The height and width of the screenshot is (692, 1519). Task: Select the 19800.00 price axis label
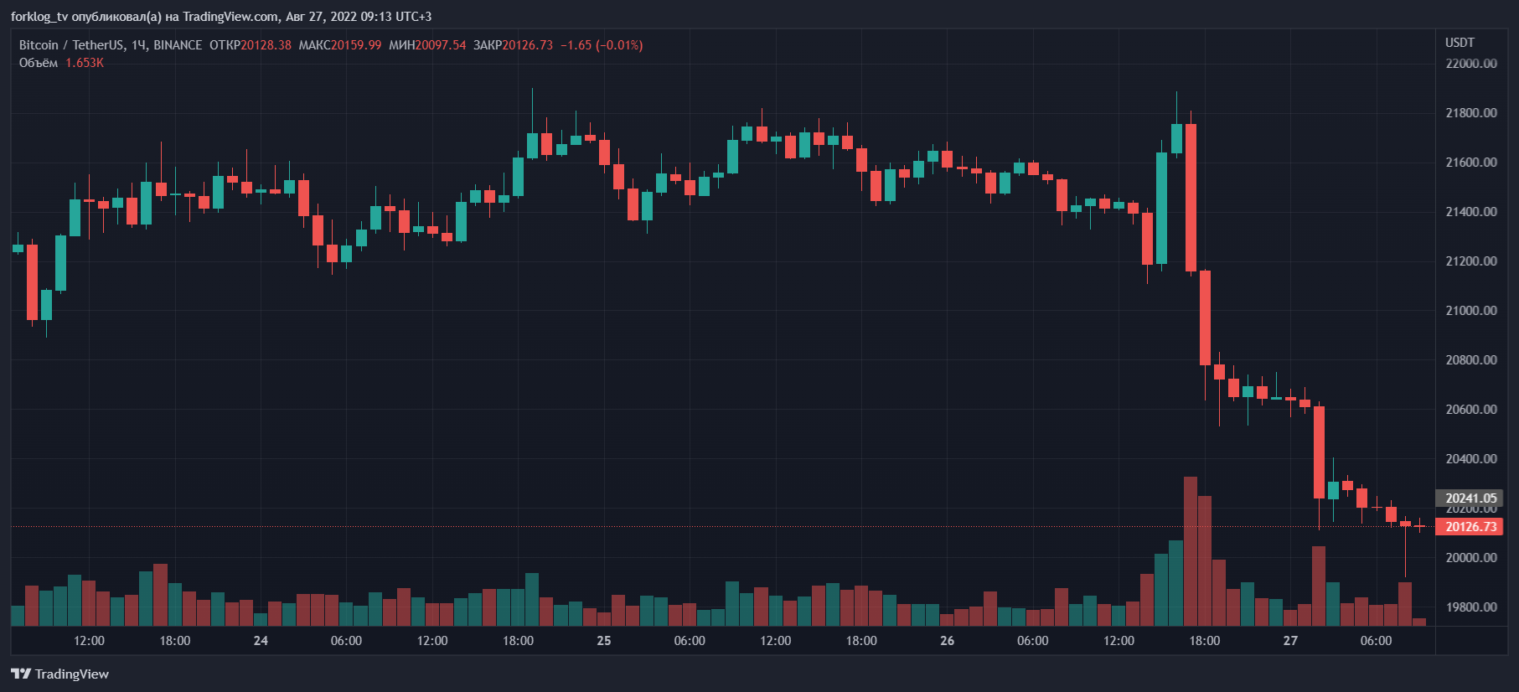1471,607
